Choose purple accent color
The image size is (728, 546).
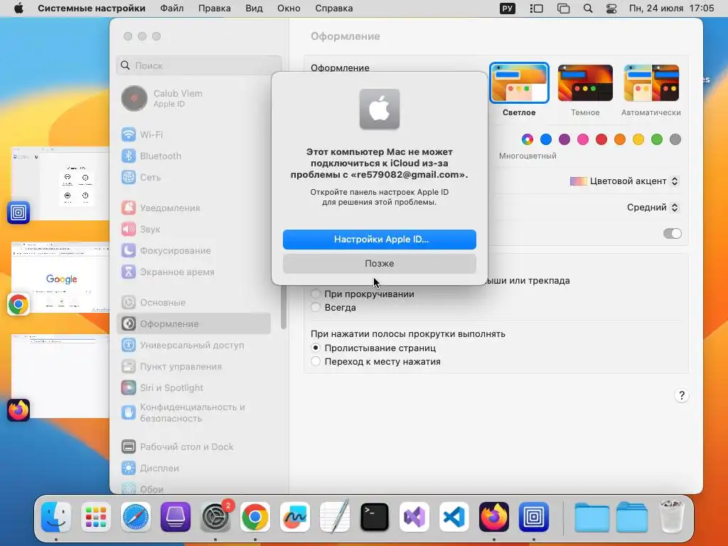pos(564,139)
